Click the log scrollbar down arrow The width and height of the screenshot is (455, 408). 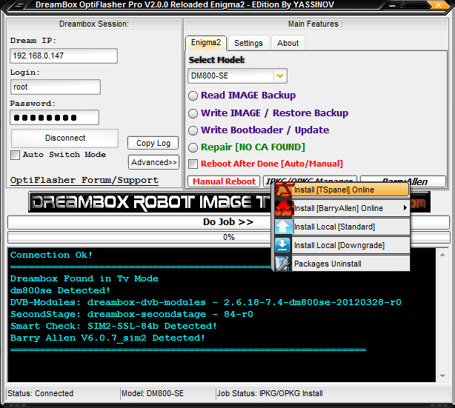pos(442,376)
